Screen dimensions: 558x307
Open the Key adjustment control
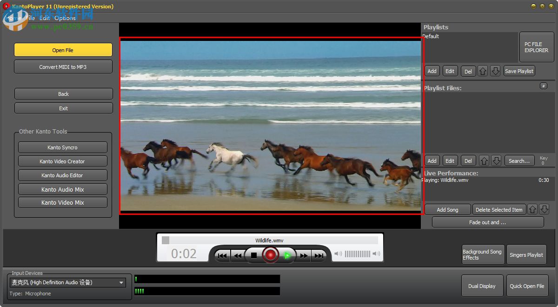click(x=544, y=160)
